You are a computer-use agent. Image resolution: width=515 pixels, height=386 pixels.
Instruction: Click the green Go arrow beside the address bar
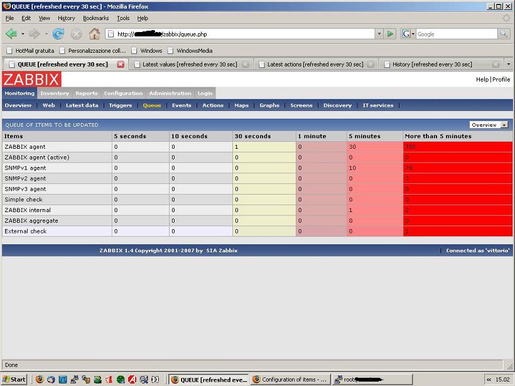tap(390, 34)
